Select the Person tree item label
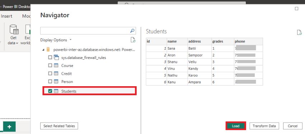The image size is (305, 134). (x=67, y=82)
